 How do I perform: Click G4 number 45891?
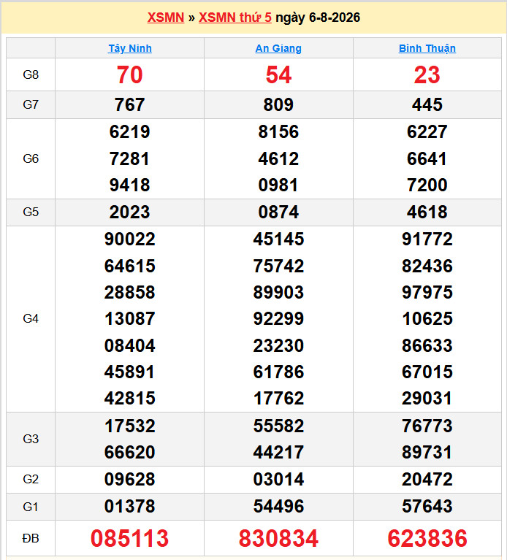coord(130,372)
